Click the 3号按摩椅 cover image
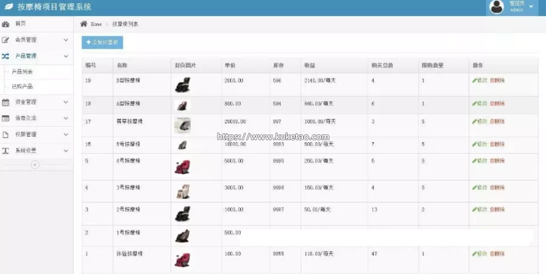The image size is (546, 274). pyautogui.click(x=182, y=191)
